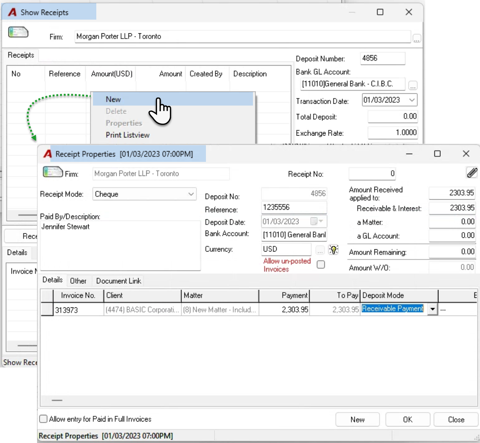This screenshot has height=443, width=480.
Task: Click the Currency USD field
Action: [x=286, y=249]
